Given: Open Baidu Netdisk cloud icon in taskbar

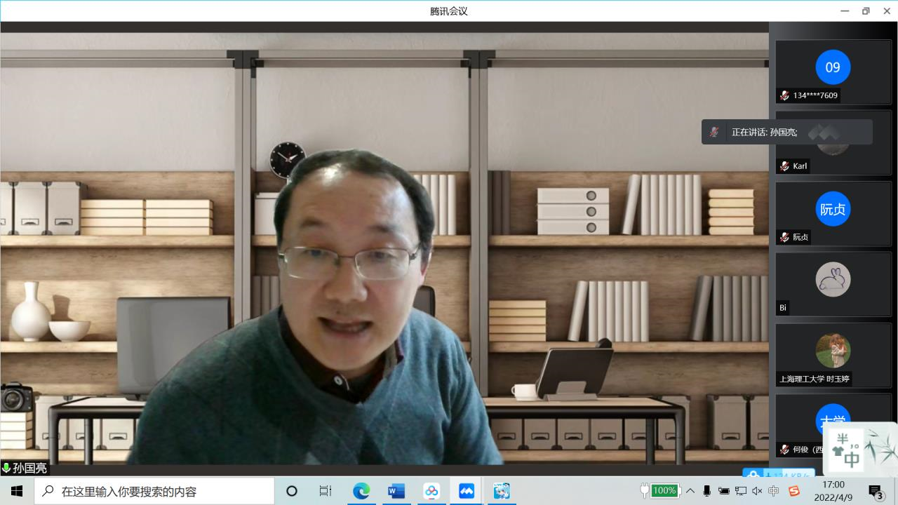Looking at the screenshot, I should click(x=431, y=491).
